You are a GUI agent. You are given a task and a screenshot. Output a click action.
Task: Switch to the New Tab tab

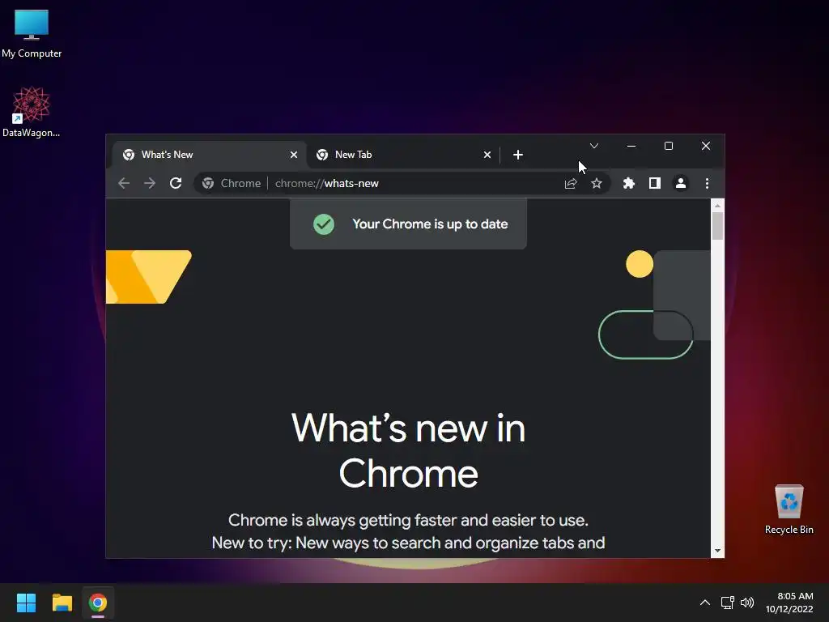point(403,155)
